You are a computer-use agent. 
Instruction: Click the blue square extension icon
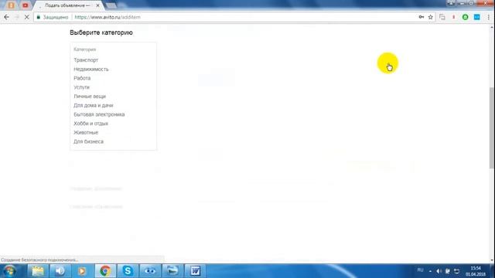click(477, 17)
